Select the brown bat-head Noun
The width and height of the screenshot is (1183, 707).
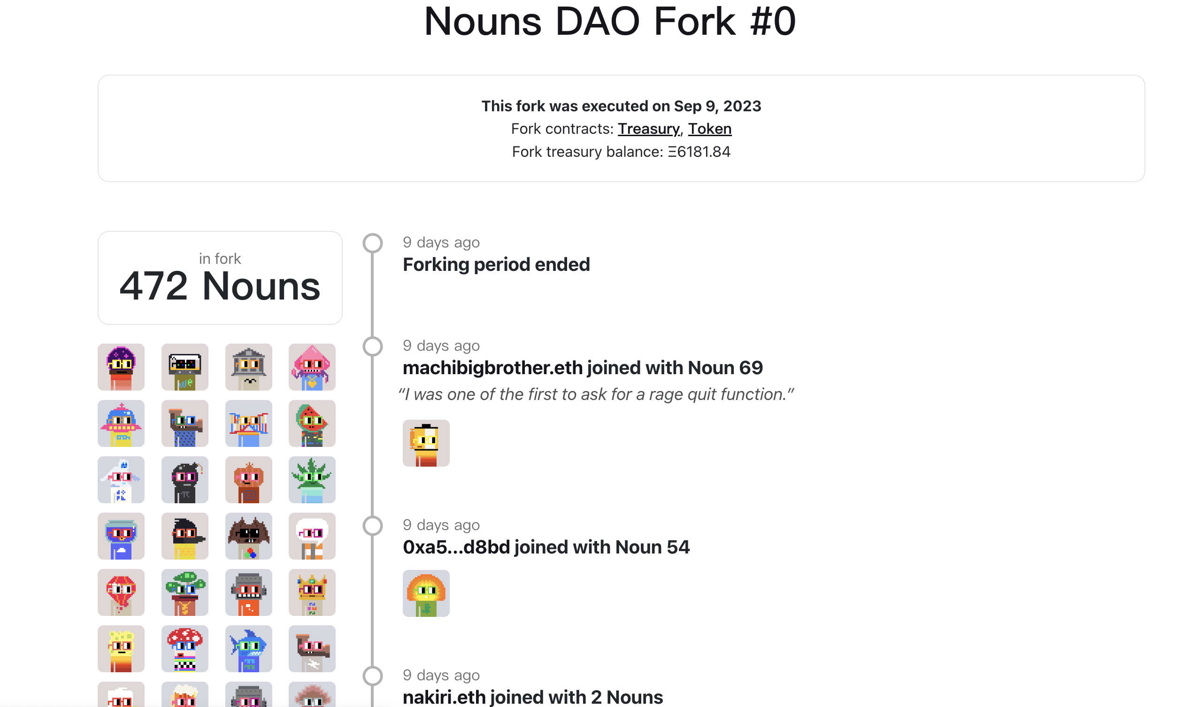249,536
